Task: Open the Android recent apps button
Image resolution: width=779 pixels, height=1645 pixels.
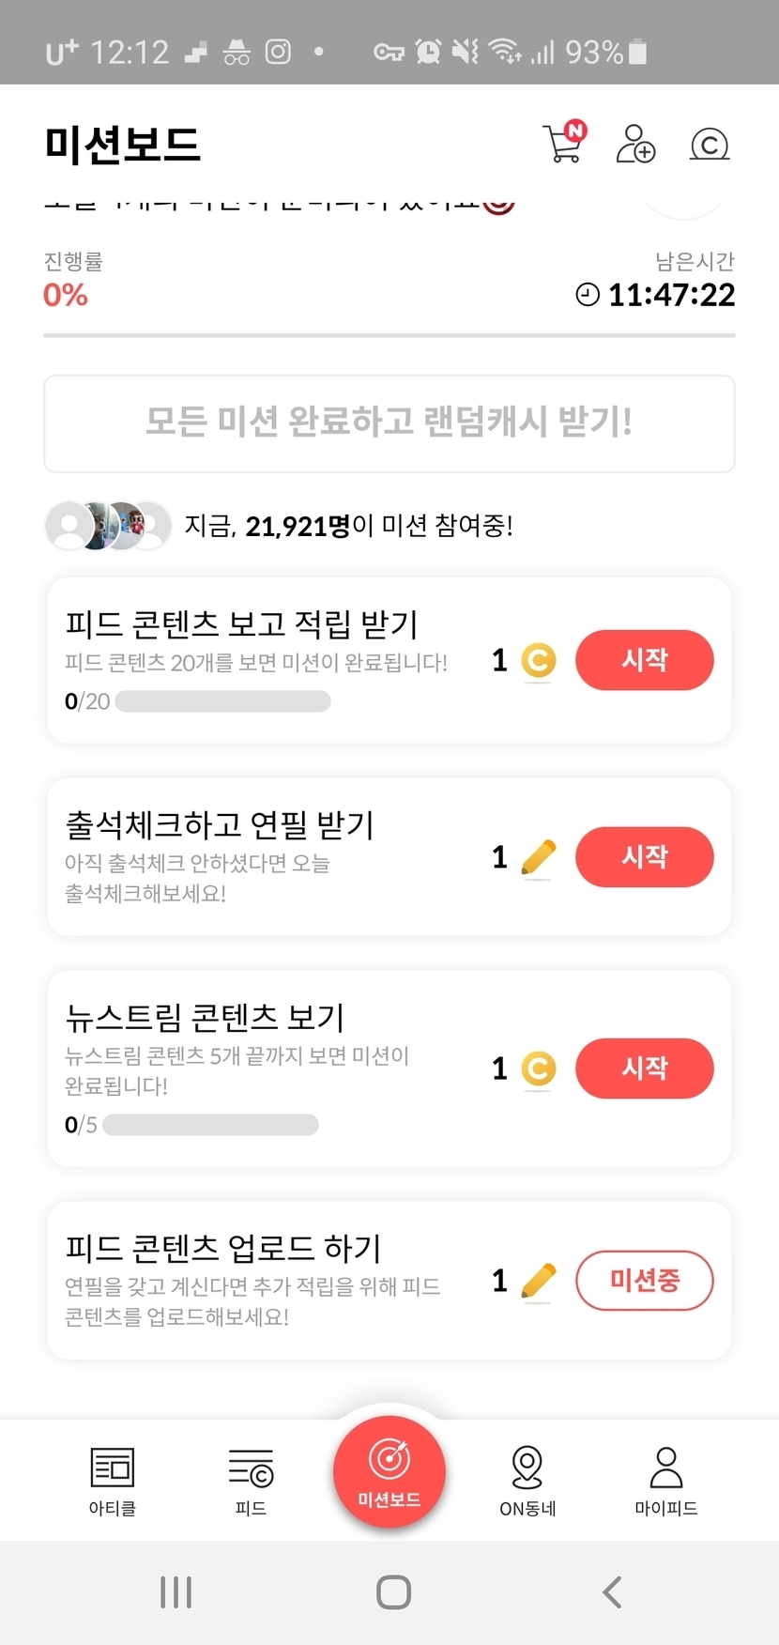Action: coord(176,1591)
